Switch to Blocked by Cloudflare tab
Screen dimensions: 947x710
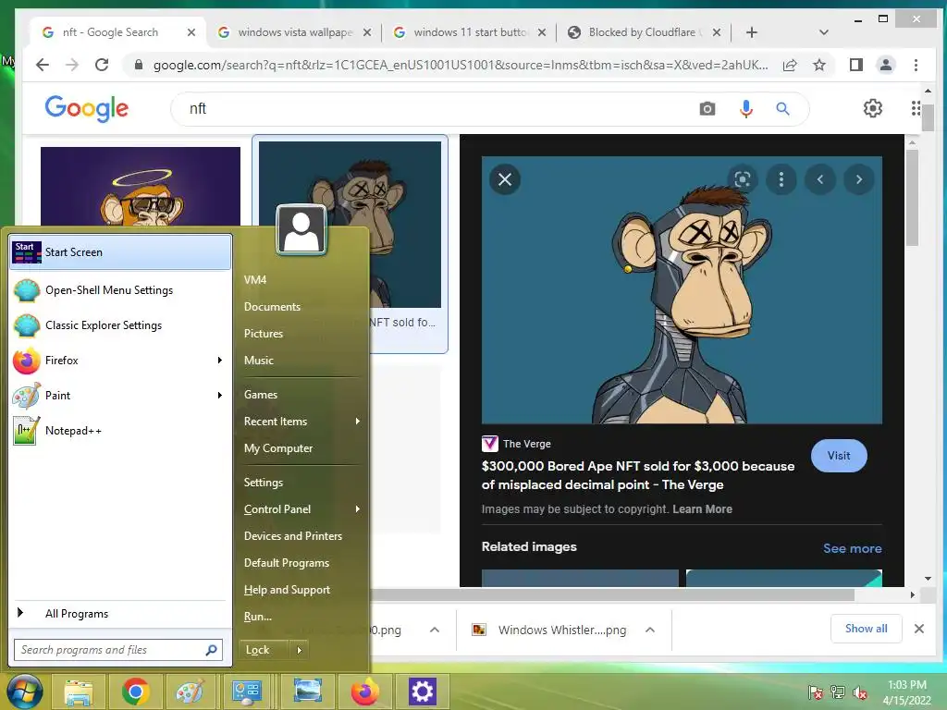[644, 32]
